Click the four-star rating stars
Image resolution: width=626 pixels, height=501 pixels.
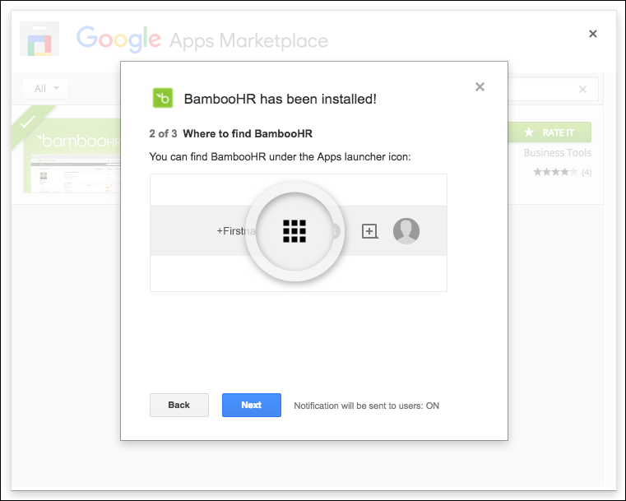point(555,172)
